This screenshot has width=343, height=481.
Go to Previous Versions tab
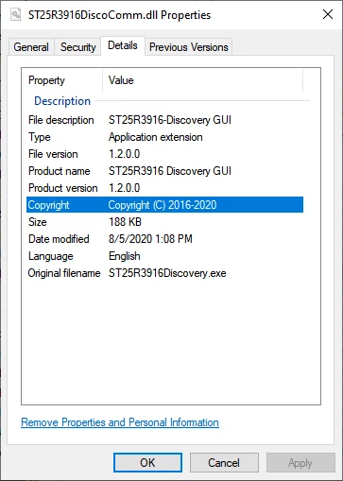tap(189, 47)
